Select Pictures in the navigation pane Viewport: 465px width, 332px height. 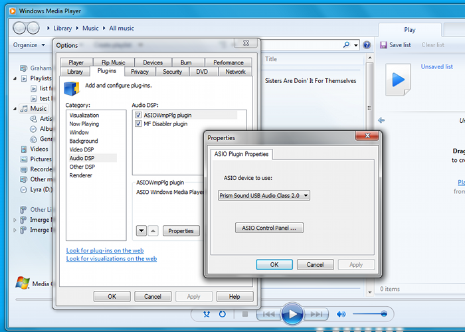(41, 159)
